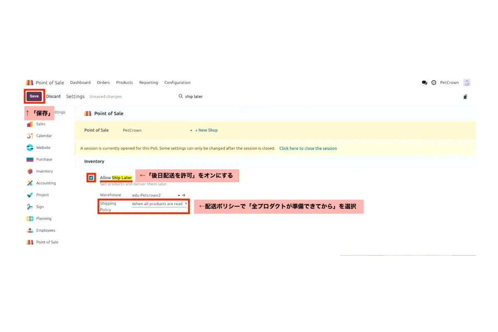
Task: Open the Calendar app from the sidebar
Action: tap(44, 136)
